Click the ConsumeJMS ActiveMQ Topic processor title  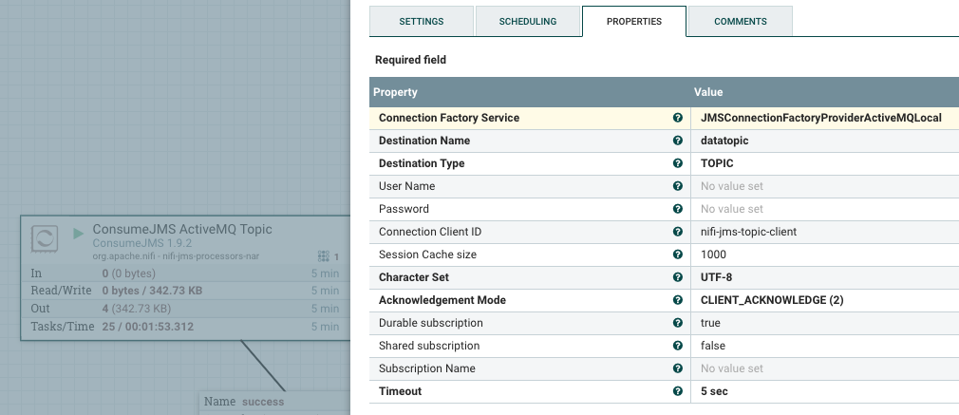click(x=182, y=229)
